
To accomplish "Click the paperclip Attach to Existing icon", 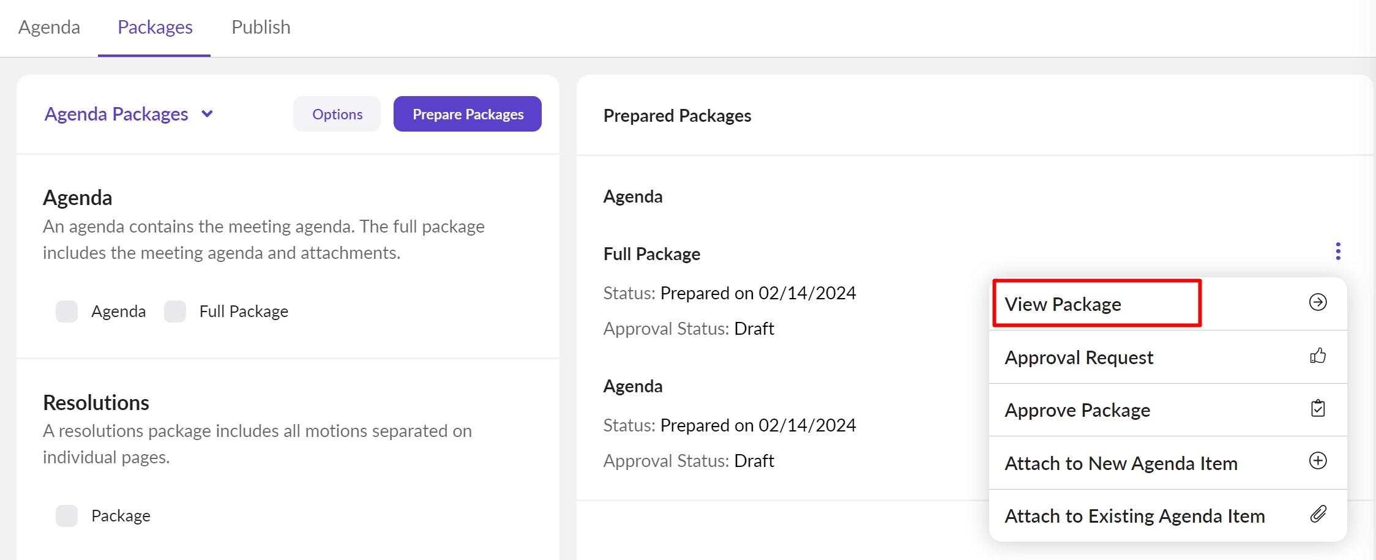I will pyautogui.click(x=1317, y=514).
